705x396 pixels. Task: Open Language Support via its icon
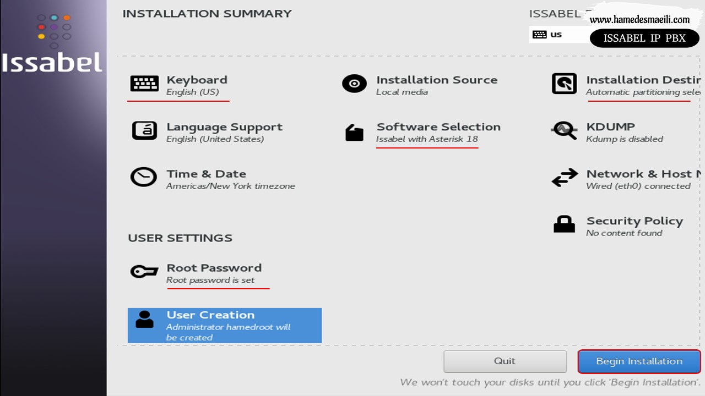pyautogui.click(x=144, y=131)
